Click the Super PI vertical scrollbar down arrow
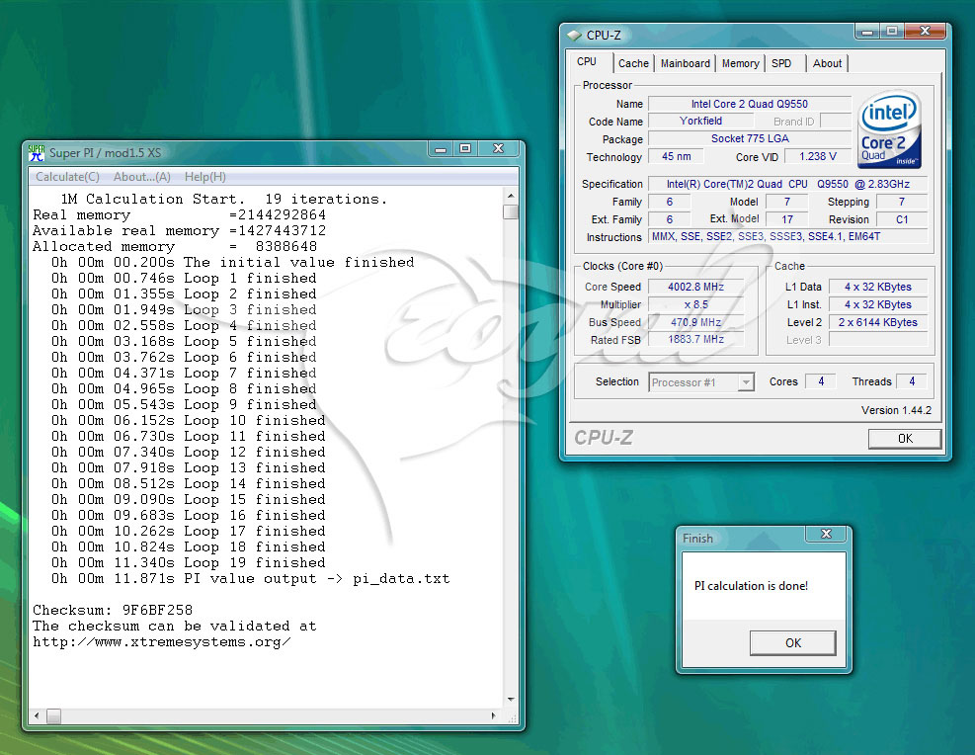The height and width of the screenshot is (755, 975). click(x=511, y=700)
